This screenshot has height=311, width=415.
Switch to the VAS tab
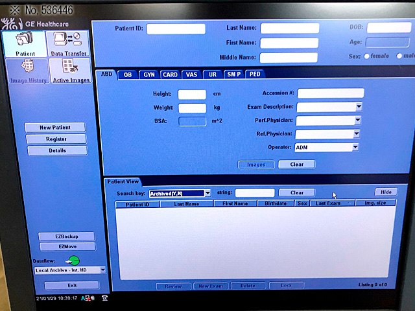[x=191, y=75]
